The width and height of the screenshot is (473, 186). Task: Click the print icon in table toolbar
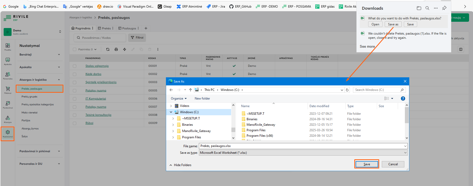(116, 49)
